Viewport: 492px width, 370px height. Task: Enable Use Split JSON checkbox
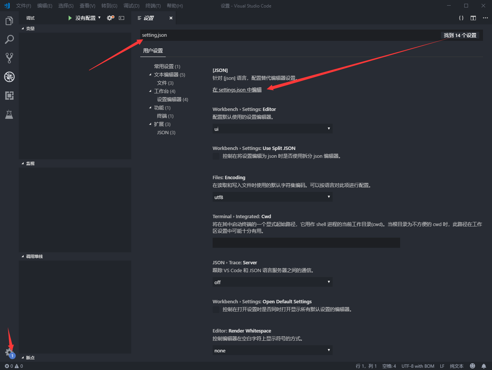click(x=216, y=156)
